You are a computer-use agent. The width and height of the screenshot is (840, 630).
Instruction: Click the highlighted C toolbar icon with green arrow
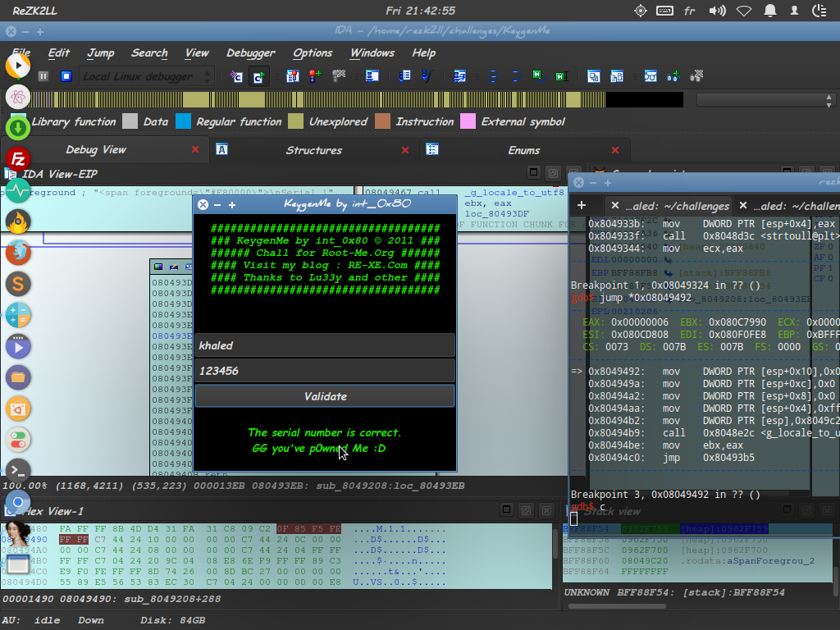click(258, 76)
